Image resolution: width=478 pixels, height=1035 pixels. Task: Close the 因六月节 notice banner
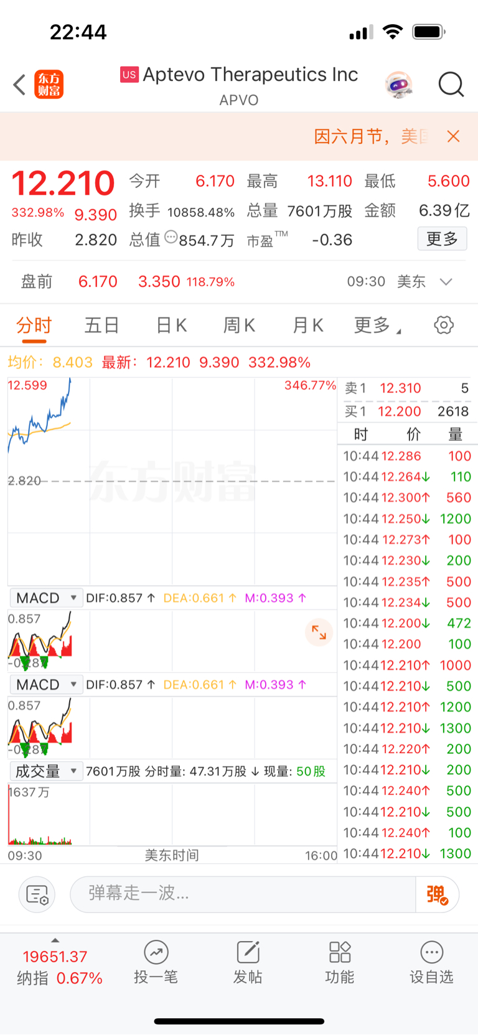tap(454, 136)
